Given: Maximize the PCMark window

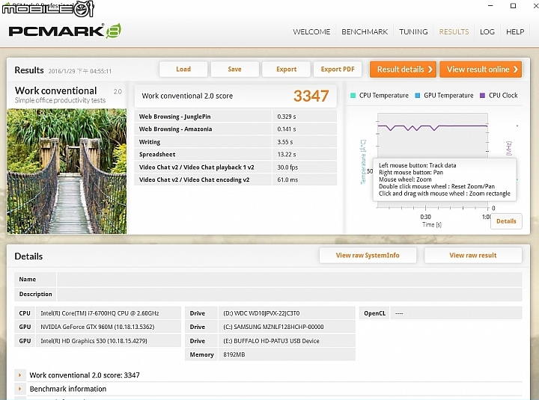Looking at the screenshot, I should [514, 5].
